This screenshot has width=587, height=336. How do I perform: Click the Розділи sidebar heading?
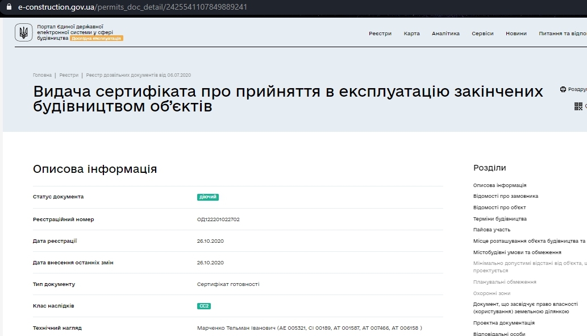[x=489, y=168]
